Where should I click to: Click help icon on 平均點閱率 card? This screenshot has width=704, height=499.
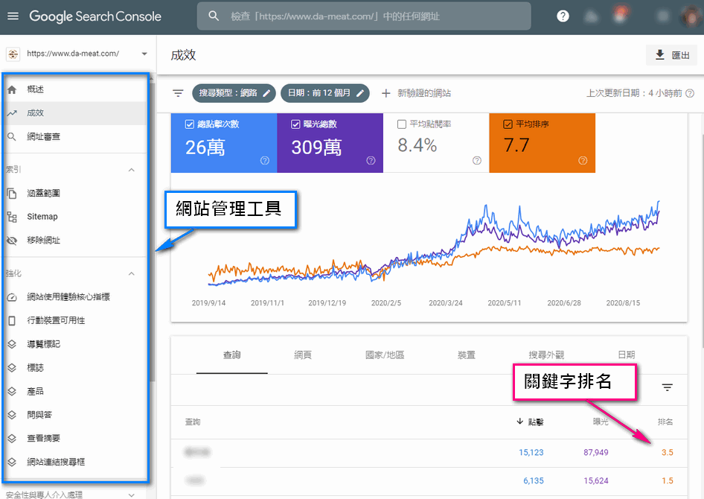click(477, 160)
